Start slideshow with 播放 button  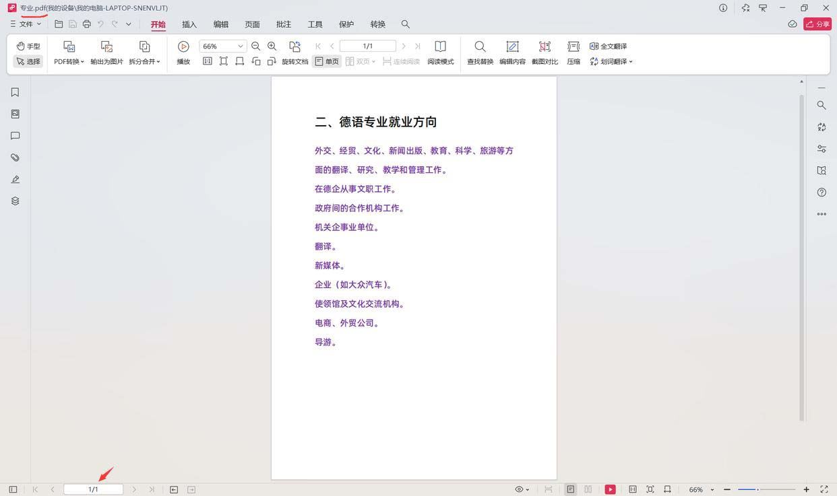coord(183,46)
